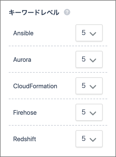Click the chevron arrow in Ansible's selector

[x=93, y=34]
